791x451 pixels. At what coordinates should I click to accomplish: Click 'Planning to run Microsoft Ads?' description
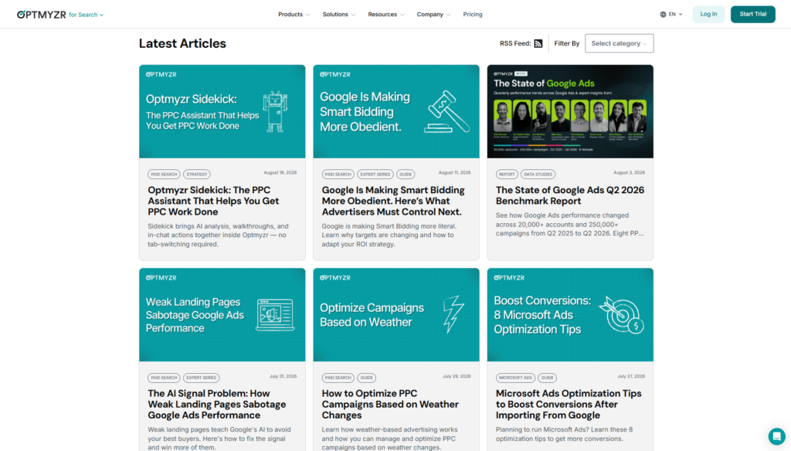pos(564,434)
